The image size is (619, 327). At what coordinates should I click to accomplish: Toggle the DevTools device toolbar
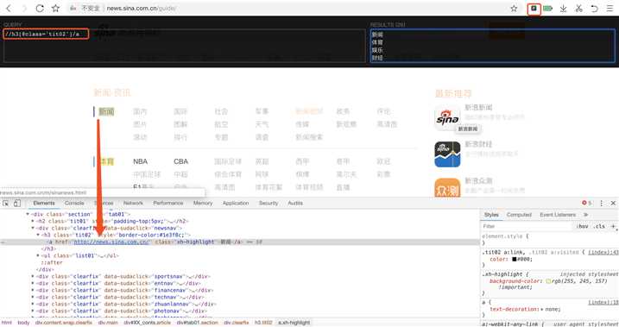click(17, 203)
